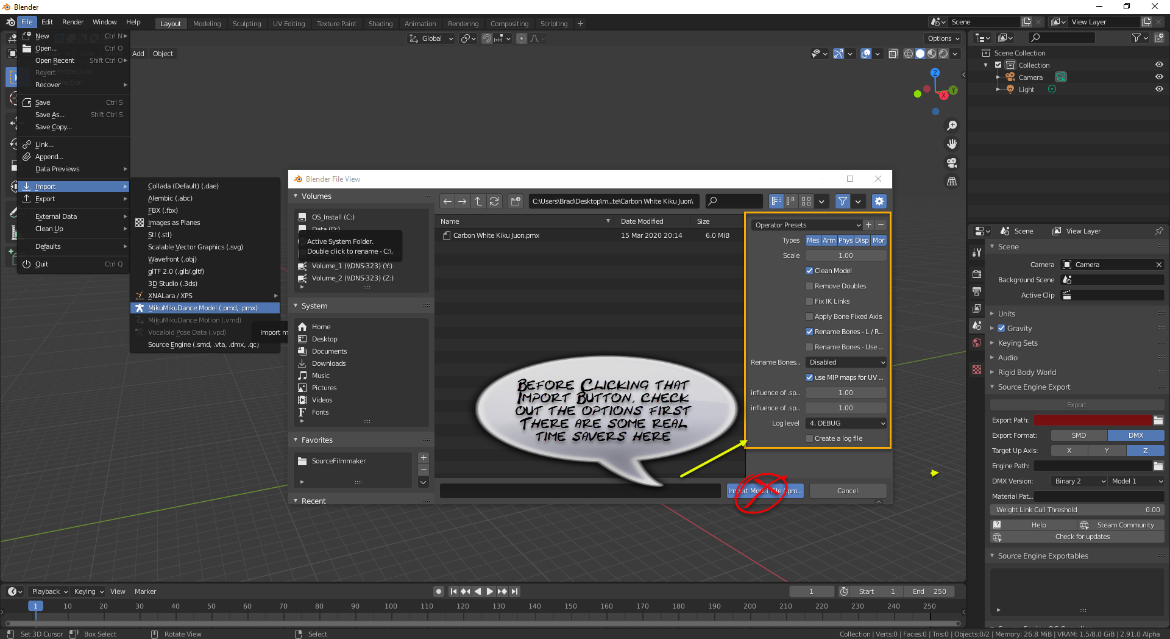Screen dimensions: 1170x639
Task: Add a new operator preset
Action: point(869,225)
